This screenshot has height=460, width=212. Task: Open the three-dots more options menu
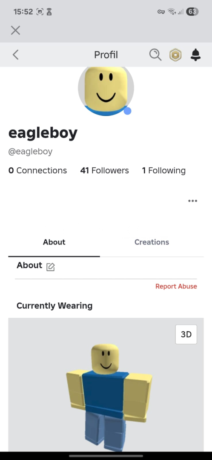click(x=193, y=201)
